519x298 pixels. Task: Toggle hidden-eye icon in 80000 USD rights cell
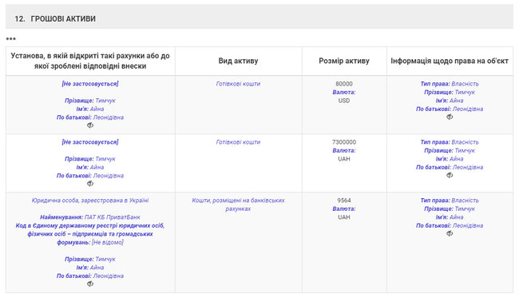coord(450,117)
